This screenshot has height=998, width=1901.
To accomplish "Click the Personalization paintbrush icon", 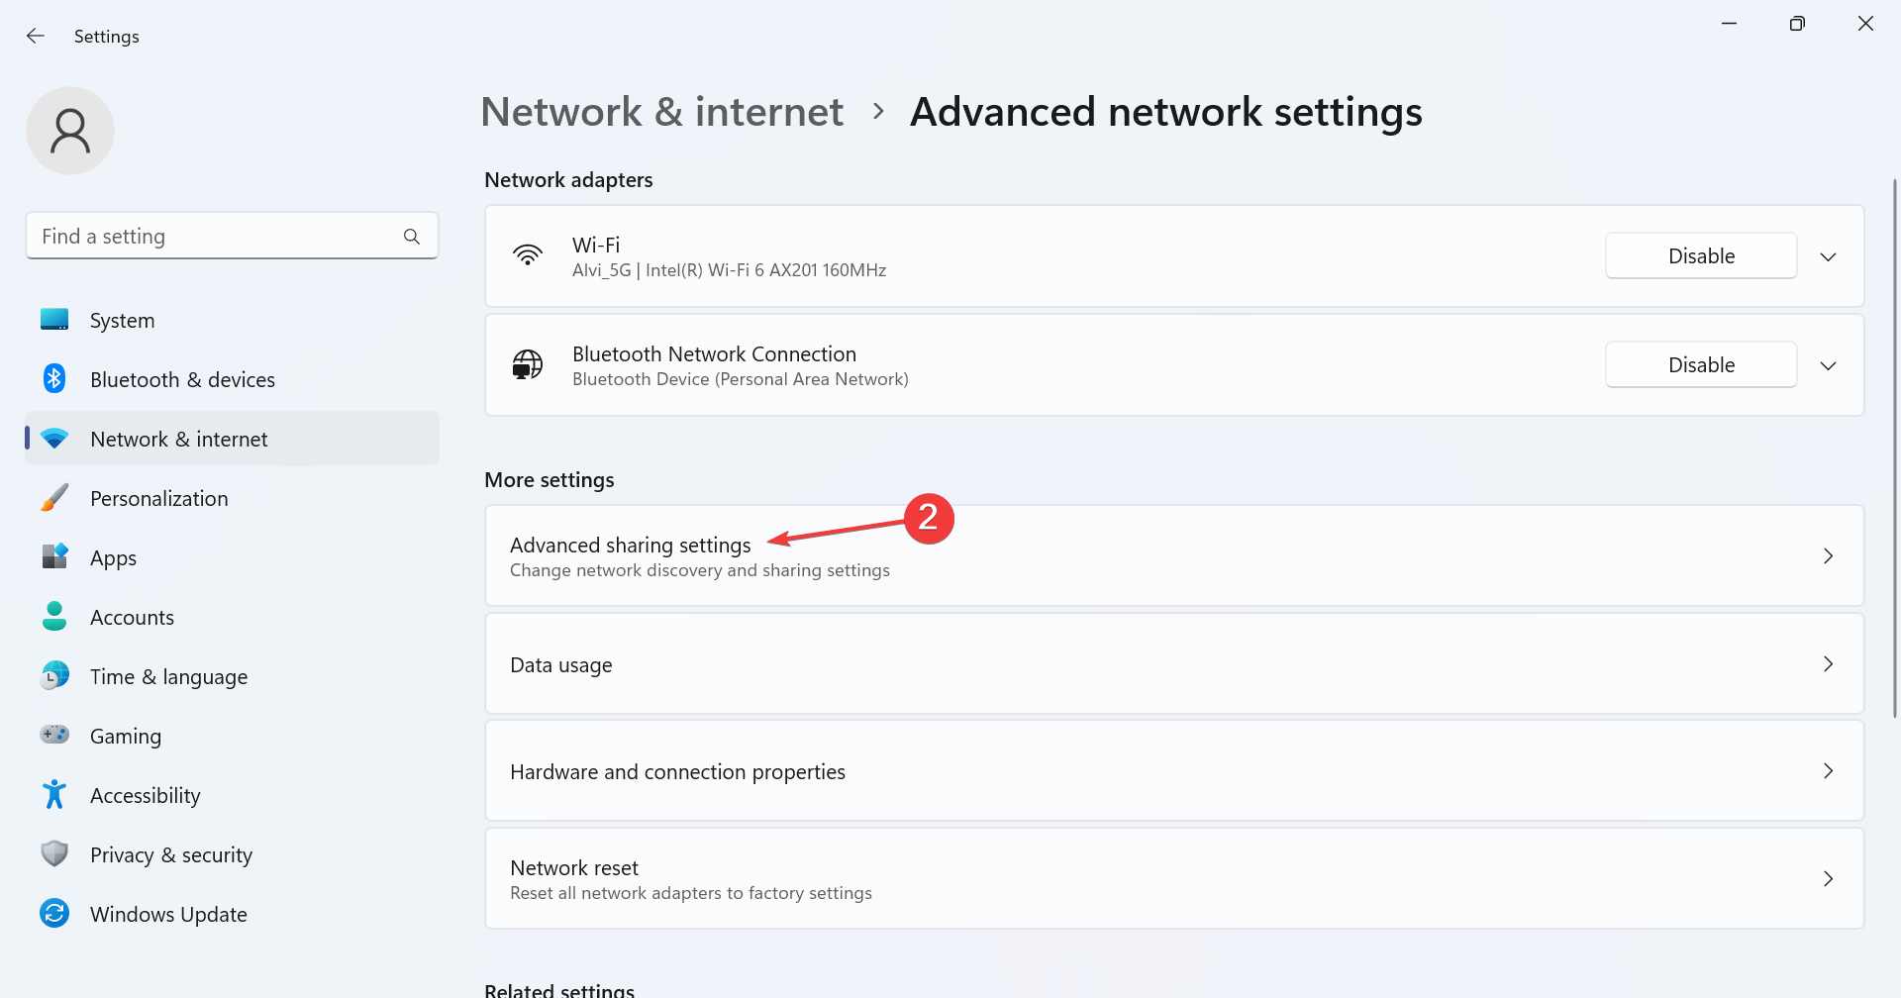I will [54, 498].
